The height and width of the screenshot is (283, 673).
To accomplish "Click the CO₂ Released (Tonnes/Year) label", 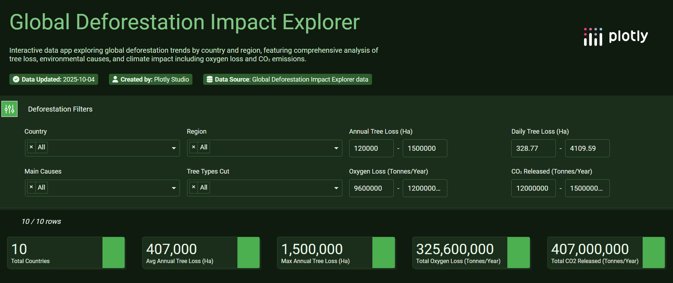I will tap(552, 171).
